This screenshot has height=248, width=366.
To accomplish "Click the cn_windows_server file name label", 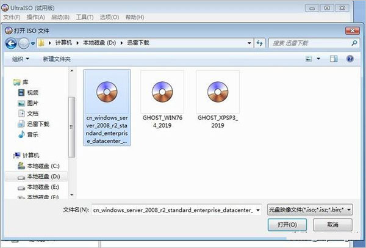I will (107, 129).
